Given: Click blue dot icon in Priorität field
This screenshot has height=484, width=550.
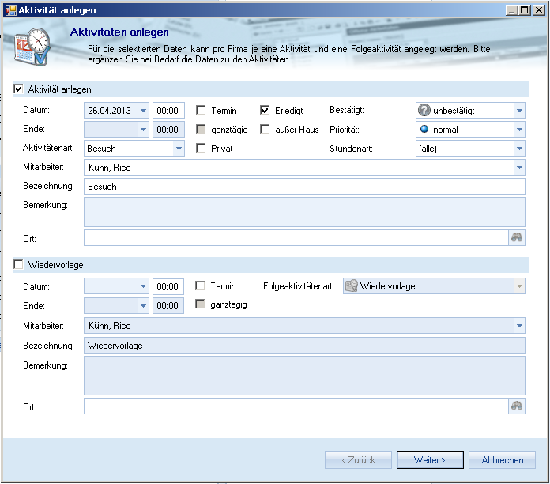Looking at the screenshot, I should (x=424, y=129).
